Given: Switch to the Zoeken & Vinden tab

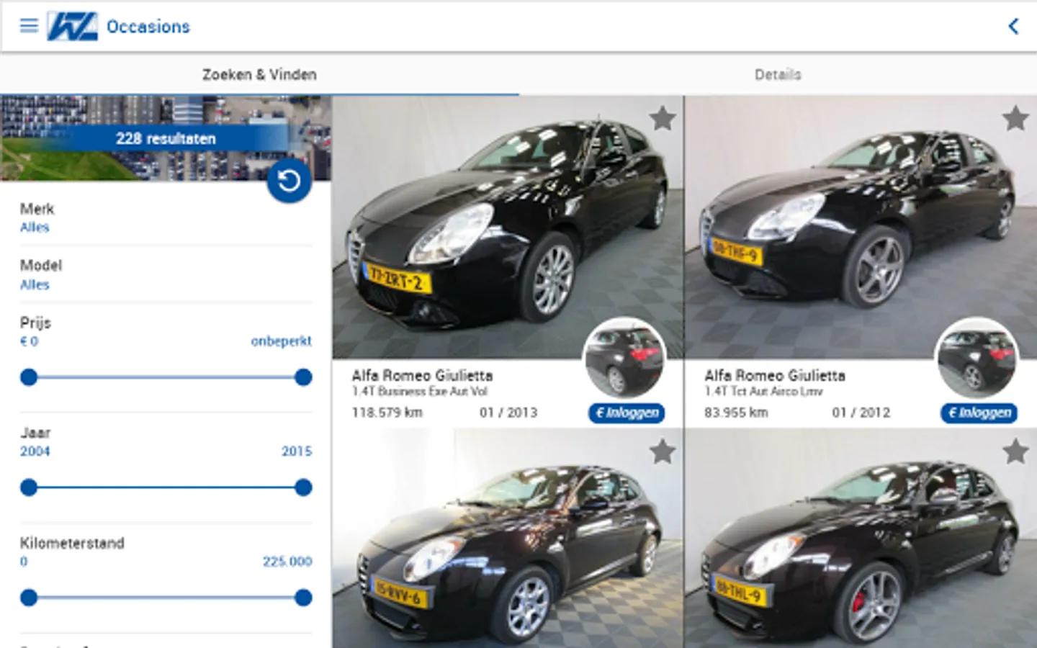Looking at the screenshot, I should point(259,74).
